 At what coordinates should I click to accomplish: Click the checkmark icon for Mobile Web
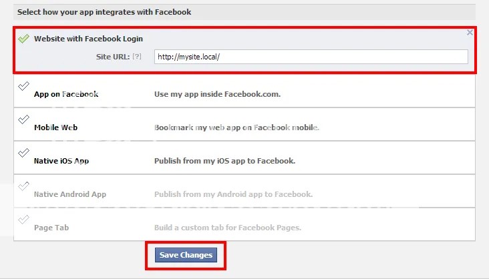click(x=23, y=119)
